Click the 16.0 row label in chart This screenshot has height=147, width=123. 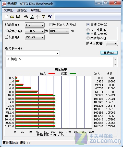point(11,95)
